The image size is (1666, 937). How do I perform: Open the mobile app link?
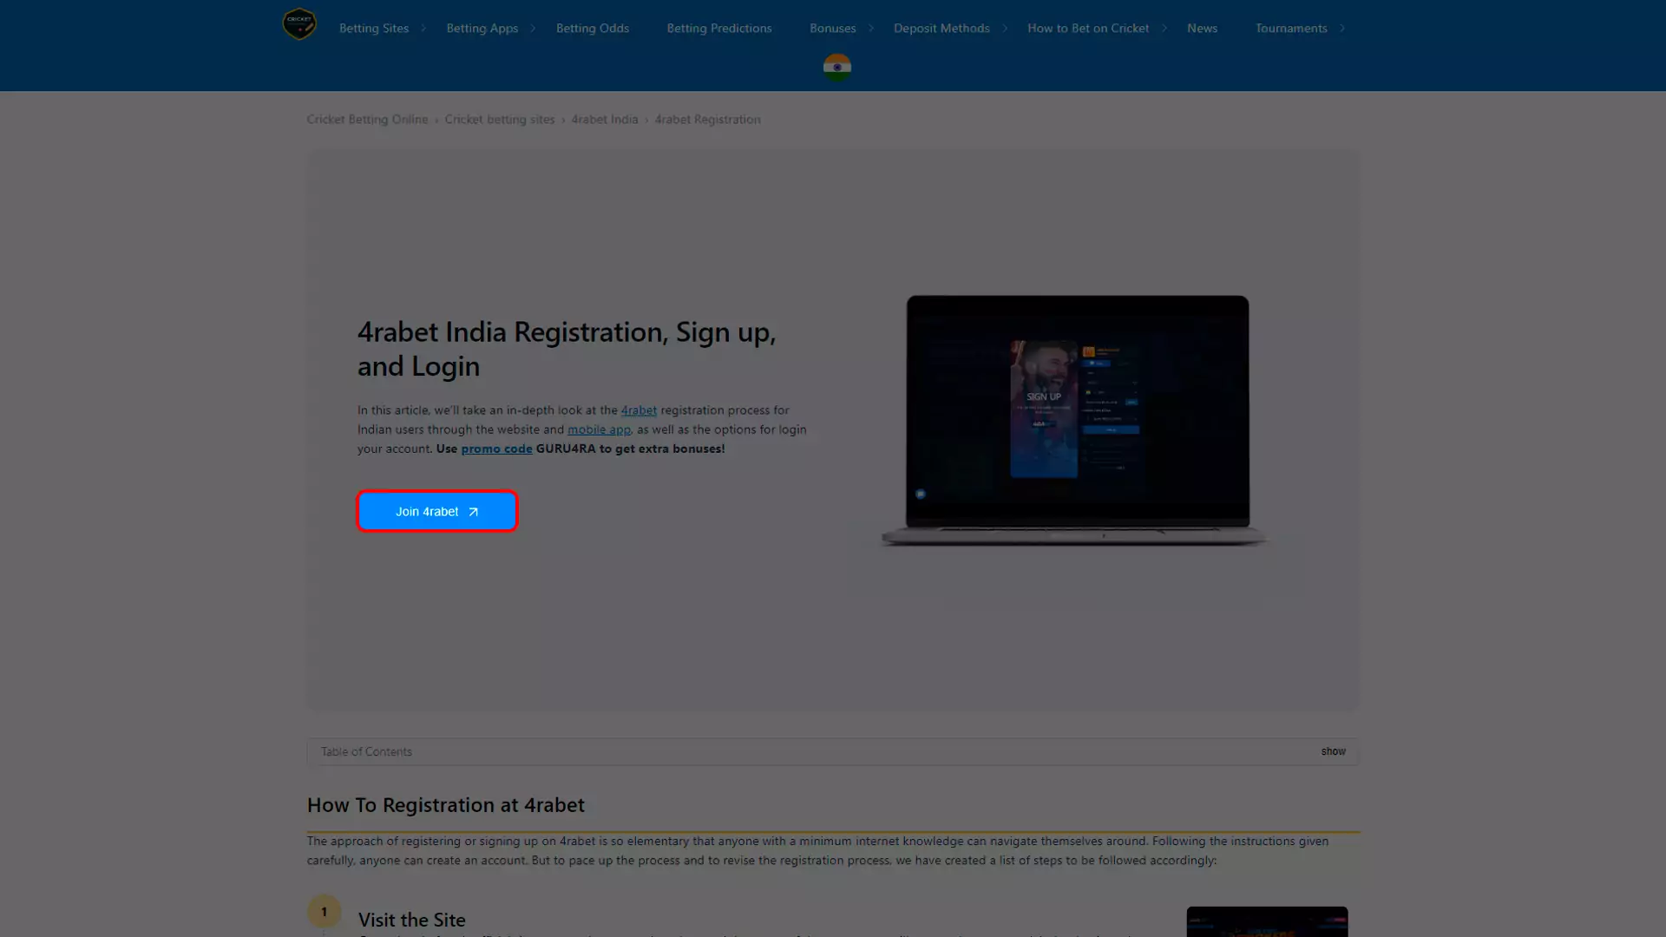pyautogui.click(x=599, y=429)
